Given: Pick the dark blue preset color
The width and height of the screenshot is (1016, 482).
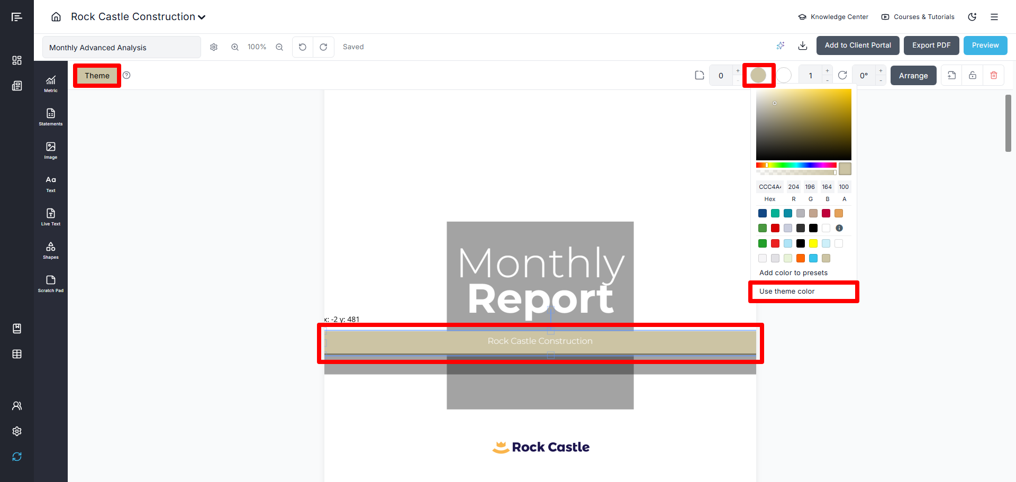Looking at the screenshot, I should point(763,213).
